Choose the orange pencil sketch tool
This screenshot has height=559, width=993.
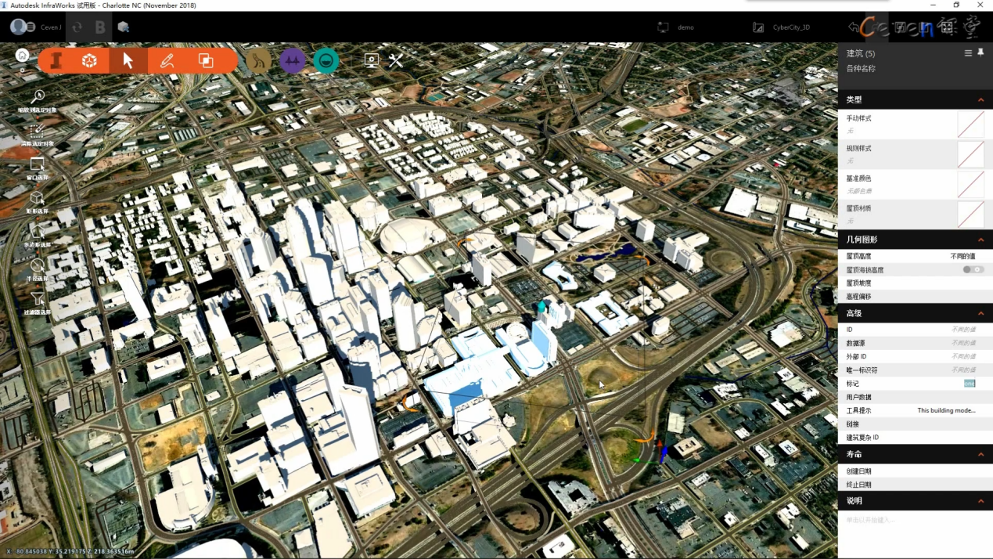(x=167, y=61)
